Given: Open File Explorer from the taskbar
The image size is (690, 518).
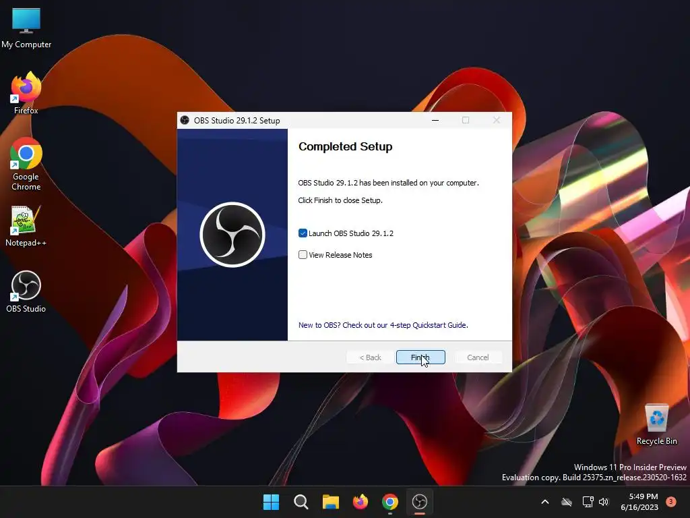Looking at the screenshot, I should coord(330,502).
